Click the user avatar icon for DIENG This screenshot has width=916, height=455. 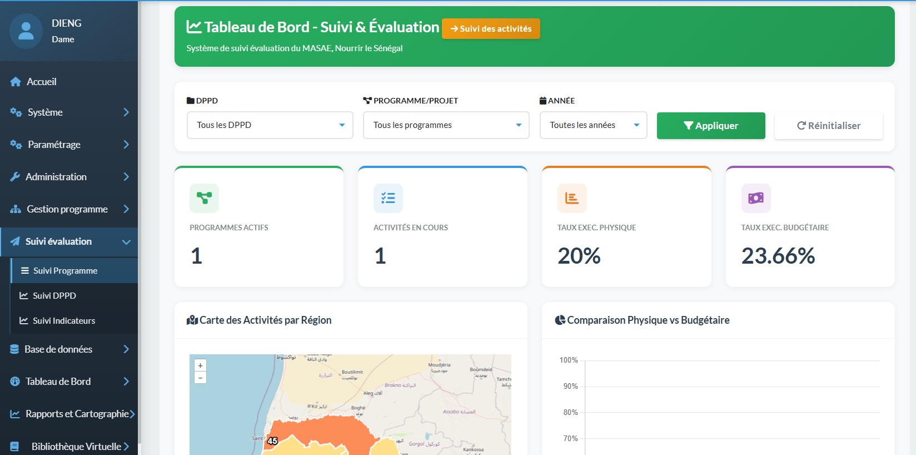pos(26,31)
